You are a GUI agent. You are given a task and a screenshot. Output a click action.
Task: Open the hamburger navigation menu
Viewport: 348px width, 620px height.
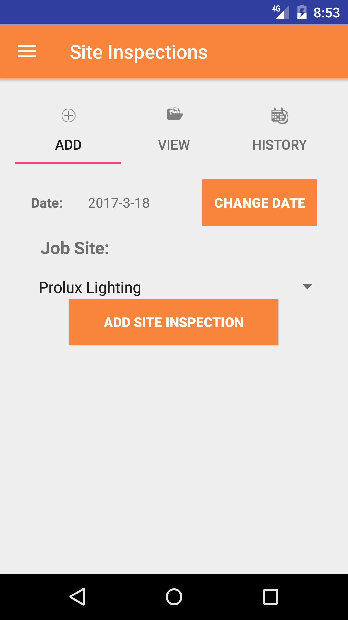(x=27, y=52)
